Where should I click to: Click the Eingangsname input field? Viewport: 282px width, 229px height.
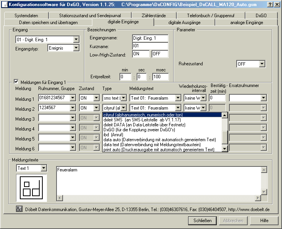click(x=150, y=38)
